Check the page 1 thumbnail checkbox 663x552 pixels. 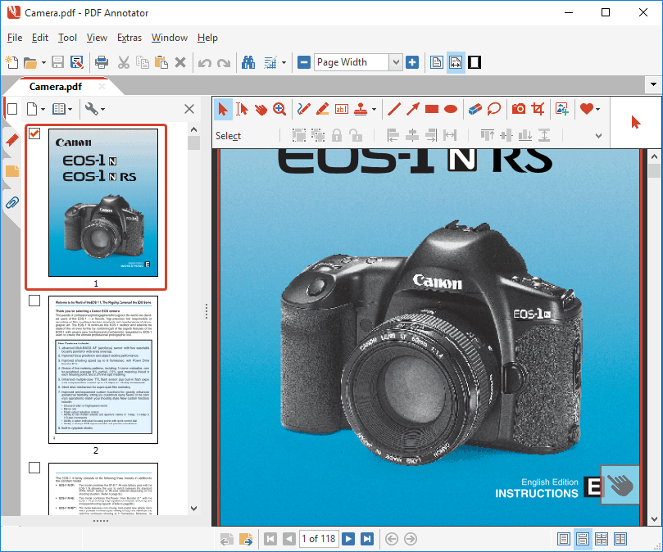[x=34, y=134]
